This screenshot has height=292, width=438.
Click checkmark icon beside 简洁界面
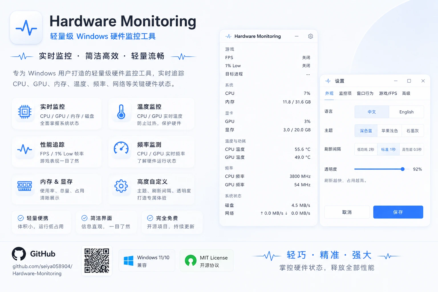[x=84, y=218]
